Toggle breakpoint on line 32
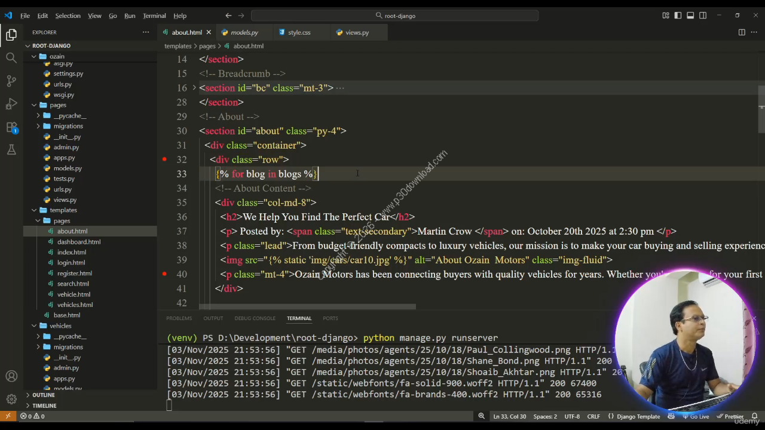 pyautogui.click(x=164, y=159)
